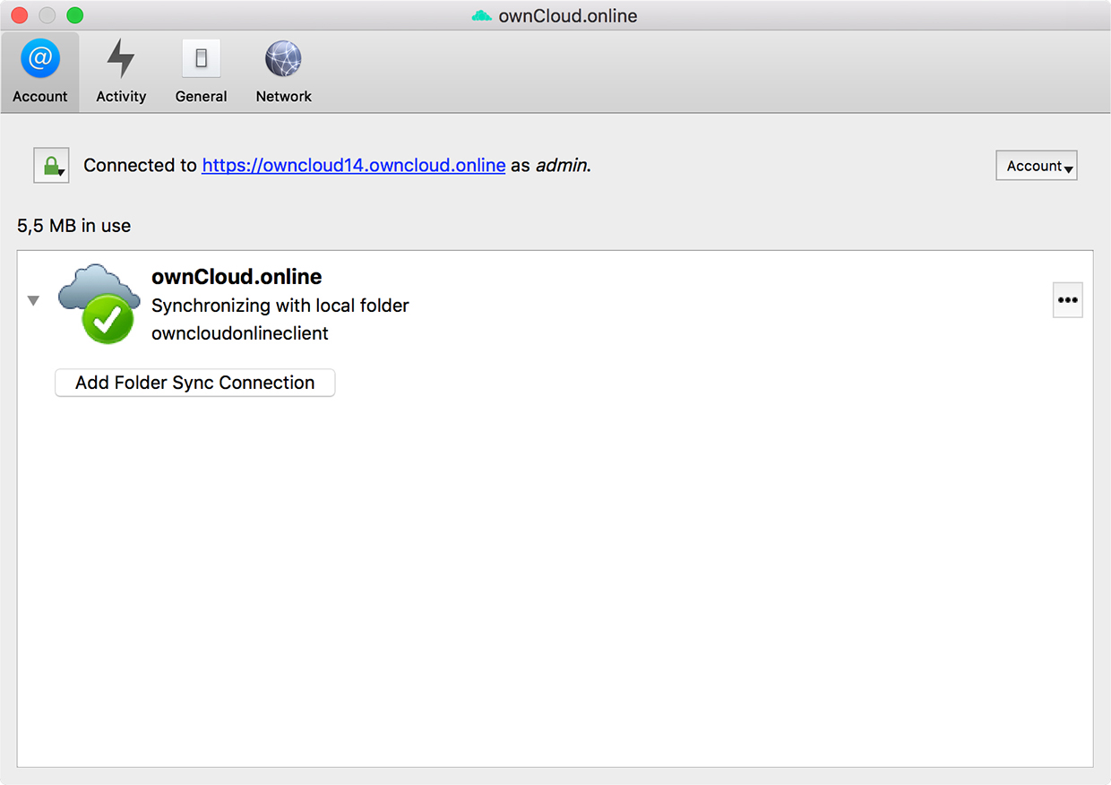Open the three-dots folder options menu
Image resolution: width=1111 pixels, height=785 pixels.
pos(1067,300)
